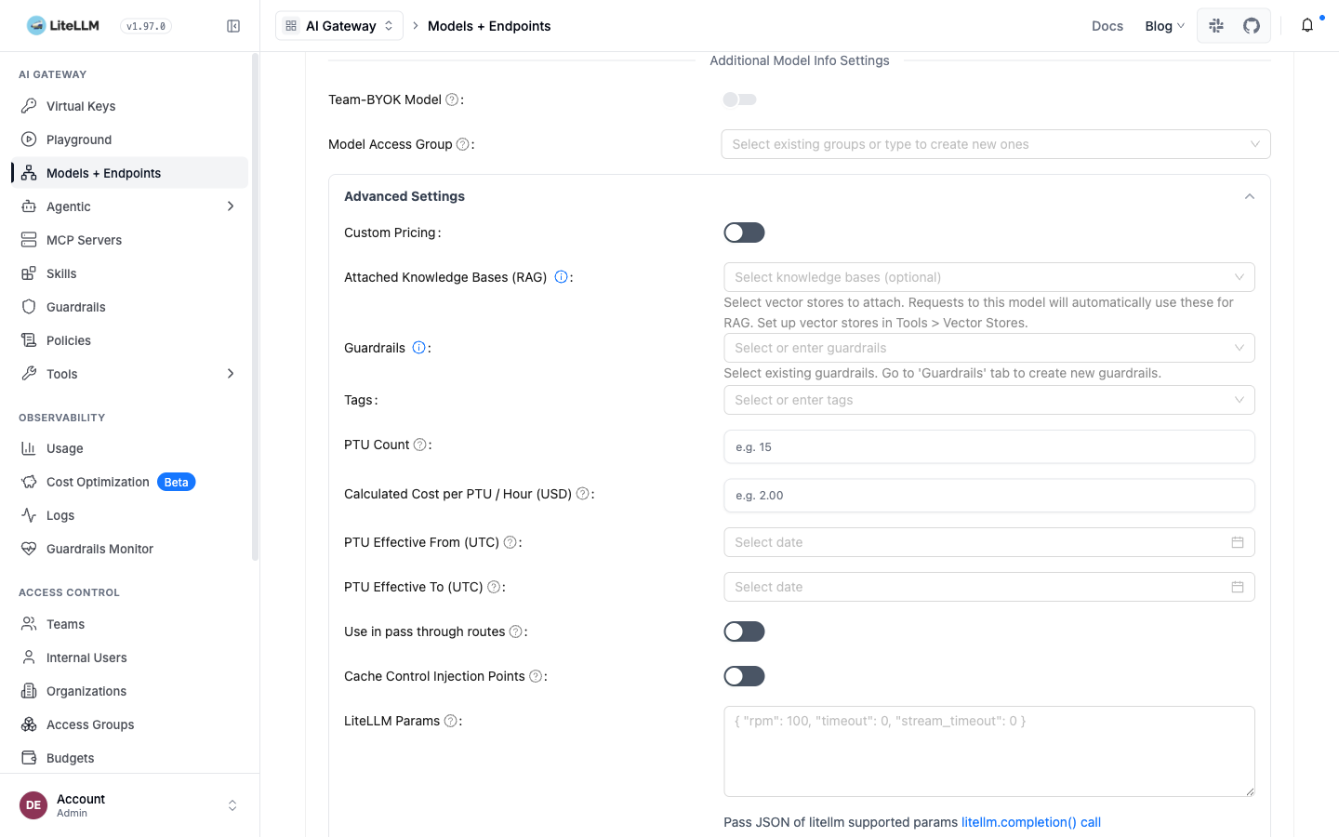Click the PTU Count help icon
This screenshot has width=1339, height=837.
(420, 445)
